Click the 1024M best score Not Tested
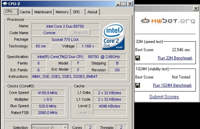The width and height of the screenshot is (200, 129). click(x=181, y=77)
